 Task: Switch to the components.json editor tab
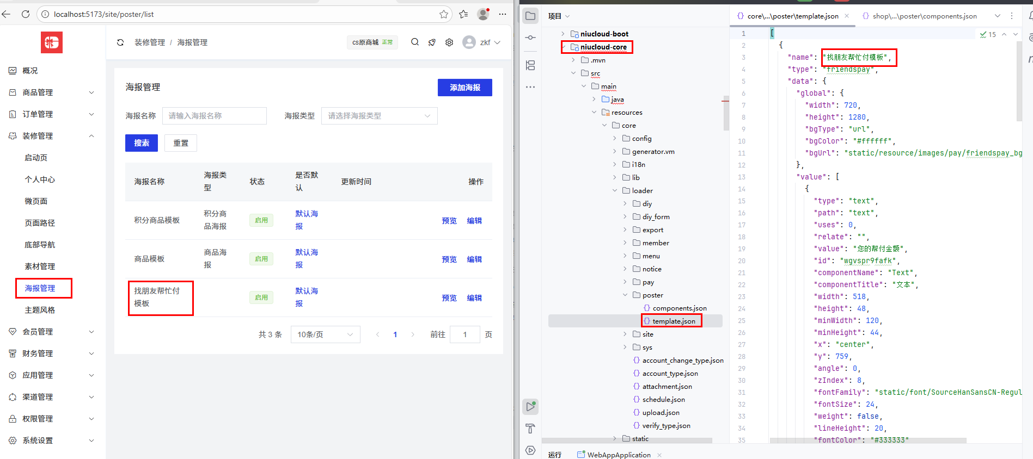(924, 16)
